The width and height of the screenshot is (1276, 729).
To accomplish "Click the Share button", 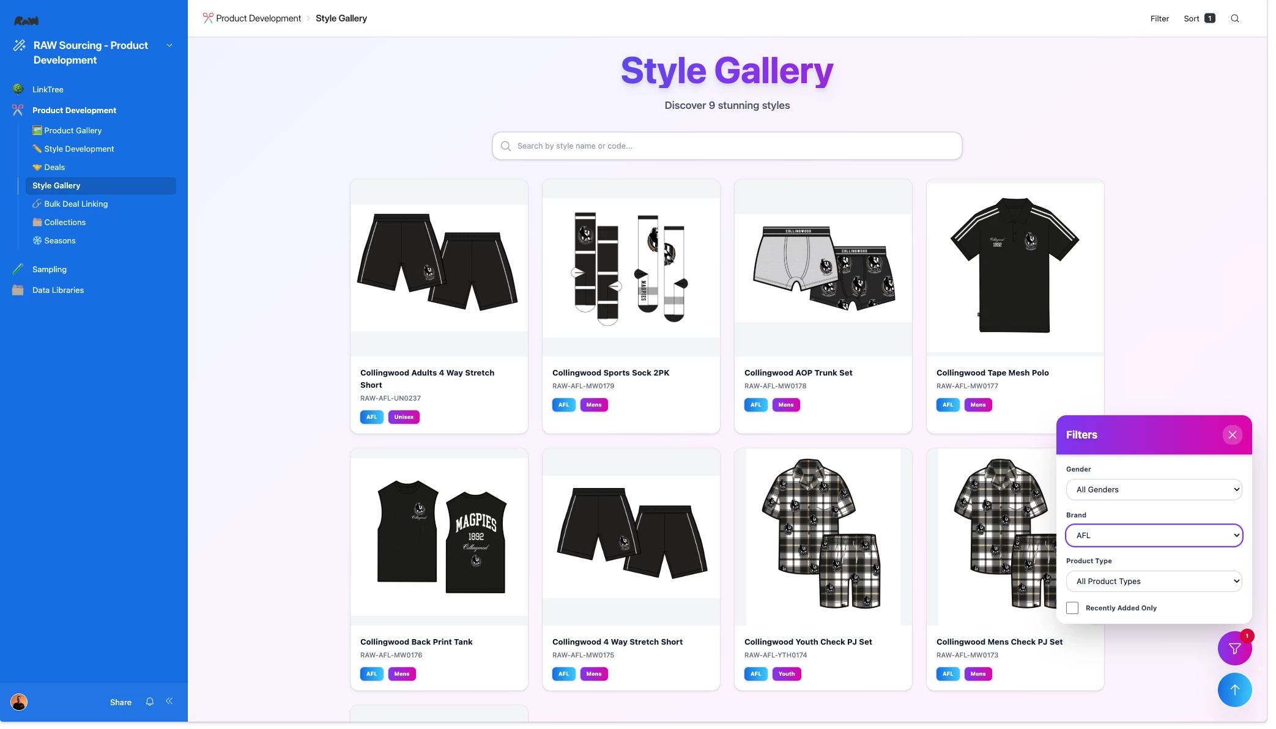I will (x=121, y=702).
